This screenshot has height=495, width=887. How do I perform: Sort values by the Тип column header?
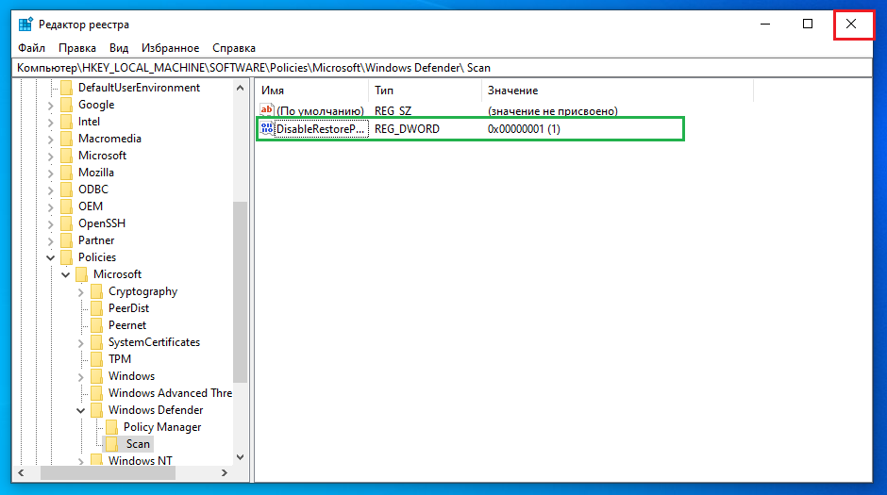coord(425,91)
